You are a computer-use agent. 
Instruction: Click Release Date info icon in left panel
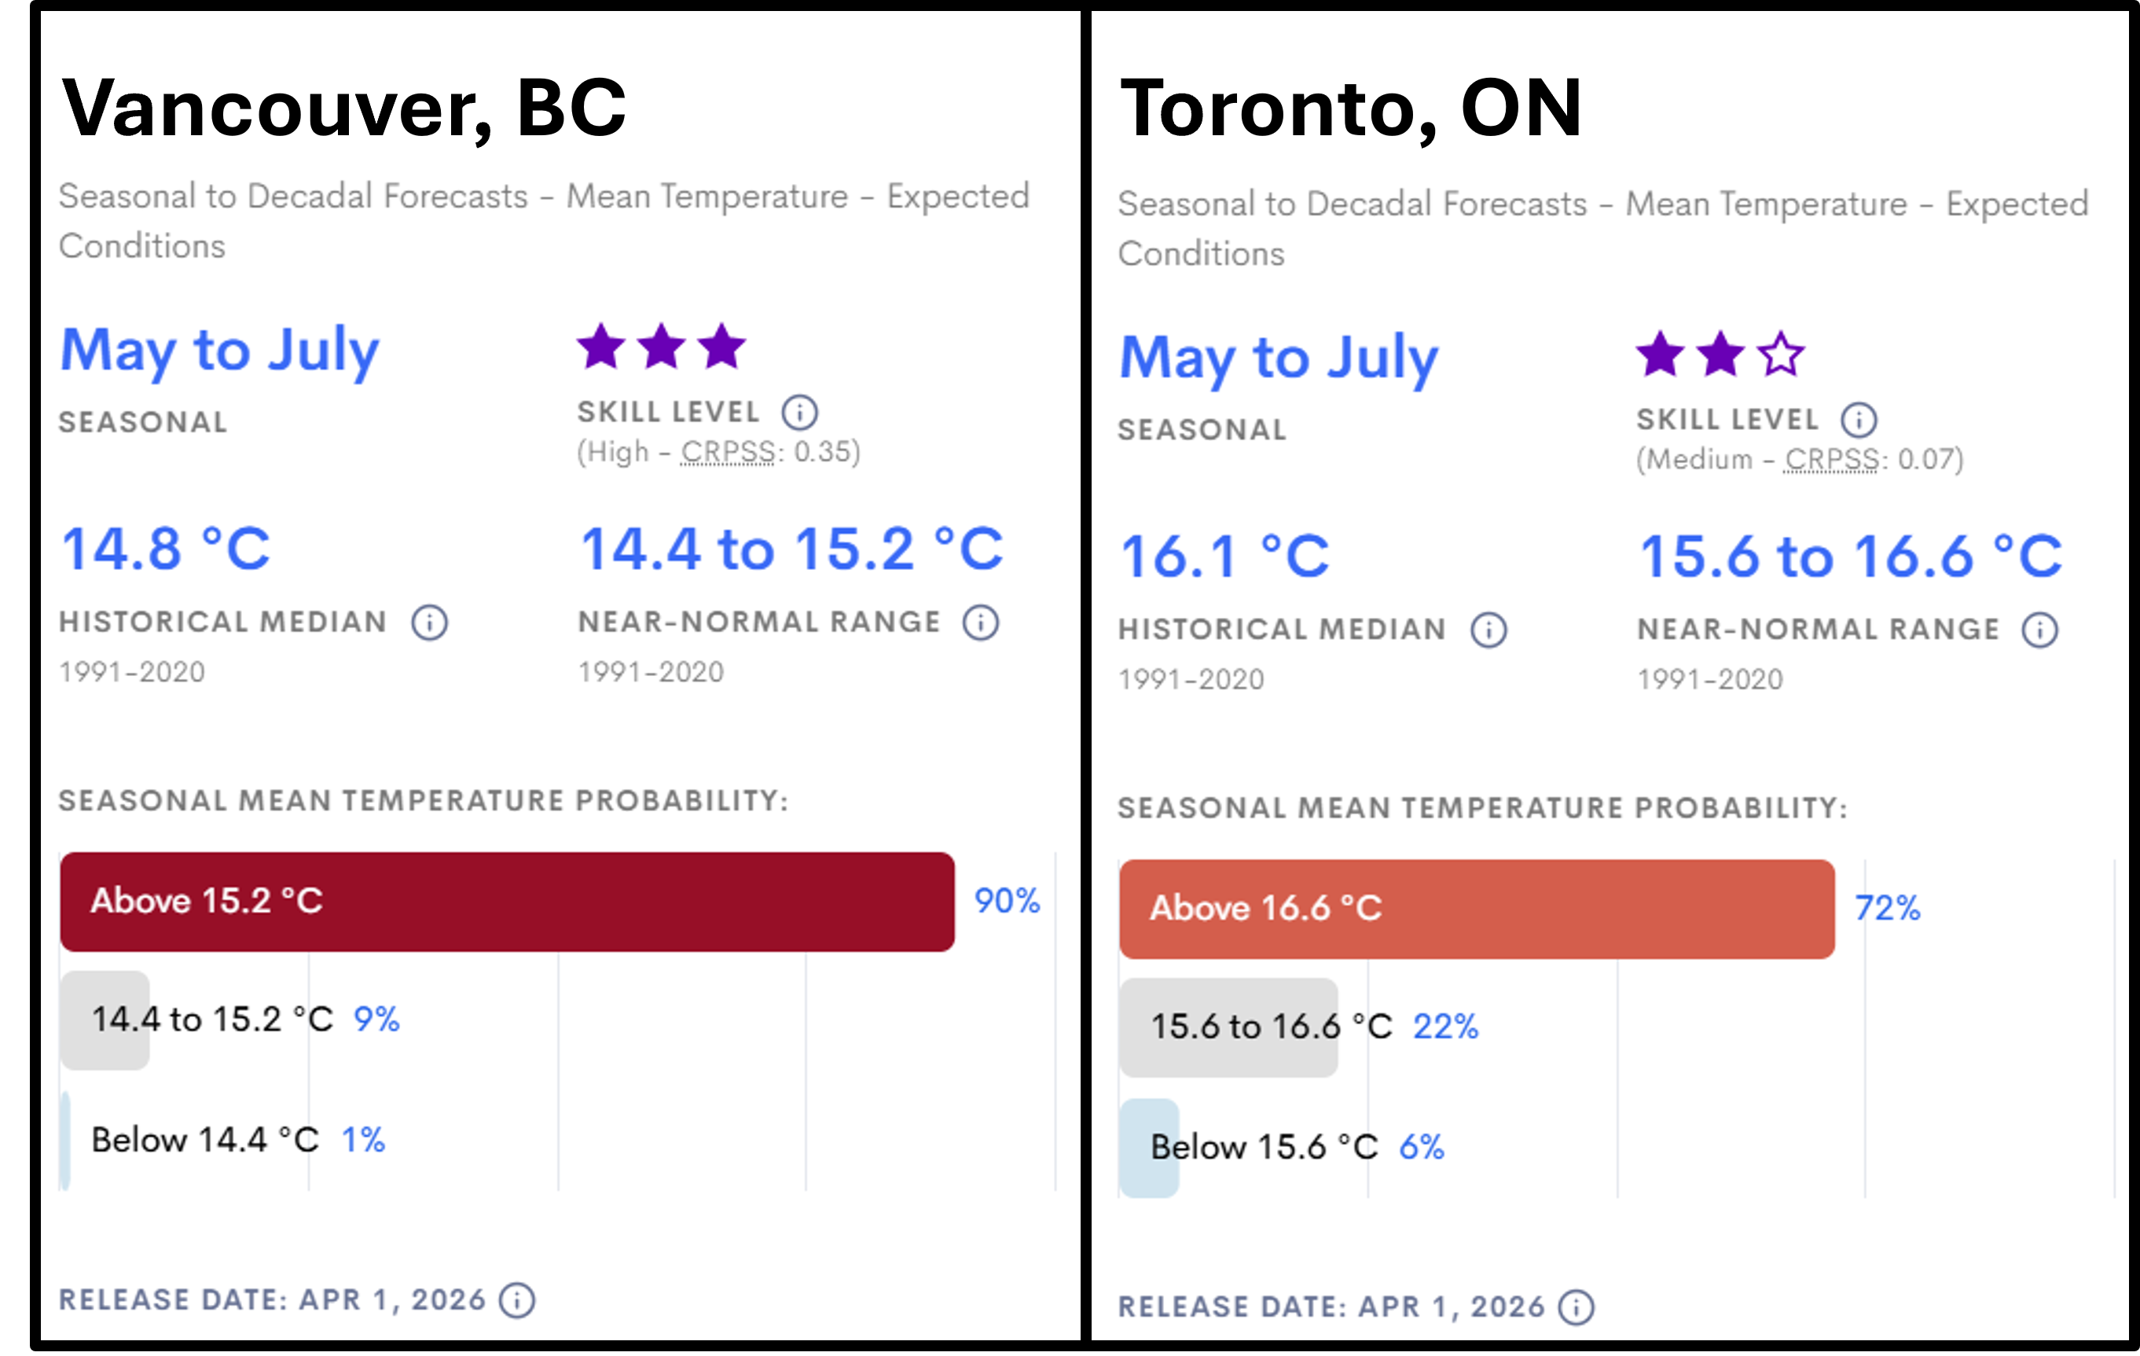point(516,1300)
